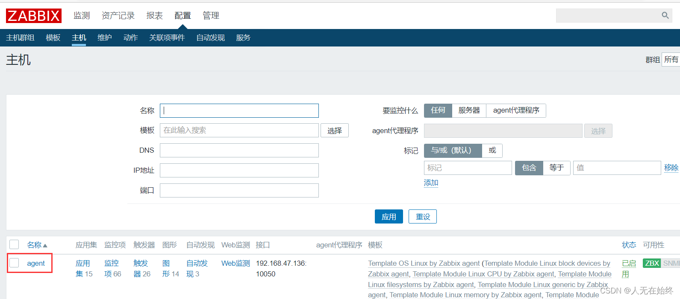Open the 报表 menu

pyautogui.click(x=154, y=15)
